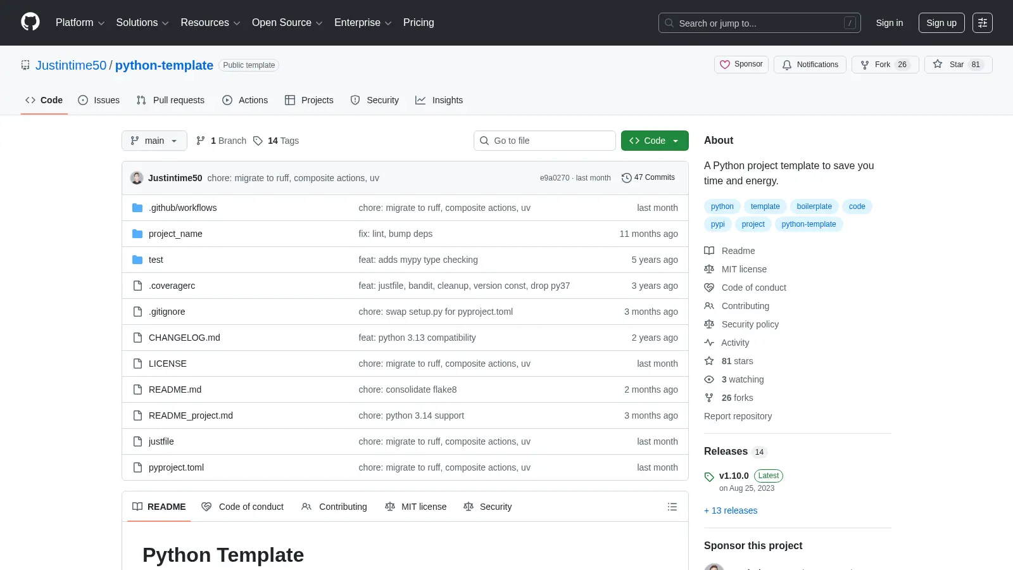Image resolution: width=1013 pixels, height=570 pixels.
Task: Expand the Solutions header menu
Action: (x=142, y=23)
